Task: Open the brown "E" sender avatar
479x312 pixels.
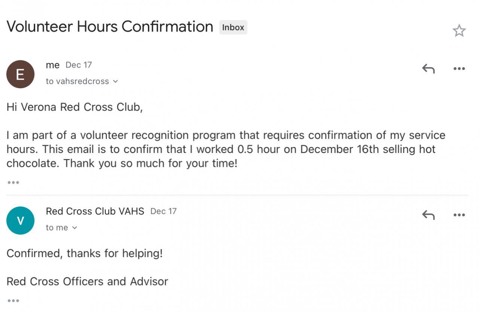Action: click(x=20, y=74)
